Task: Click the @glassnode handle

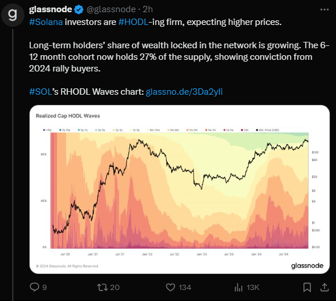Action: pos(111,9)
